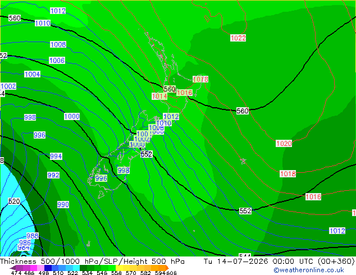The height and width of the screenshot is (275, 356).
Task: Pick the purple arrow start of legend scale
Action: click(x=12, y=268)
